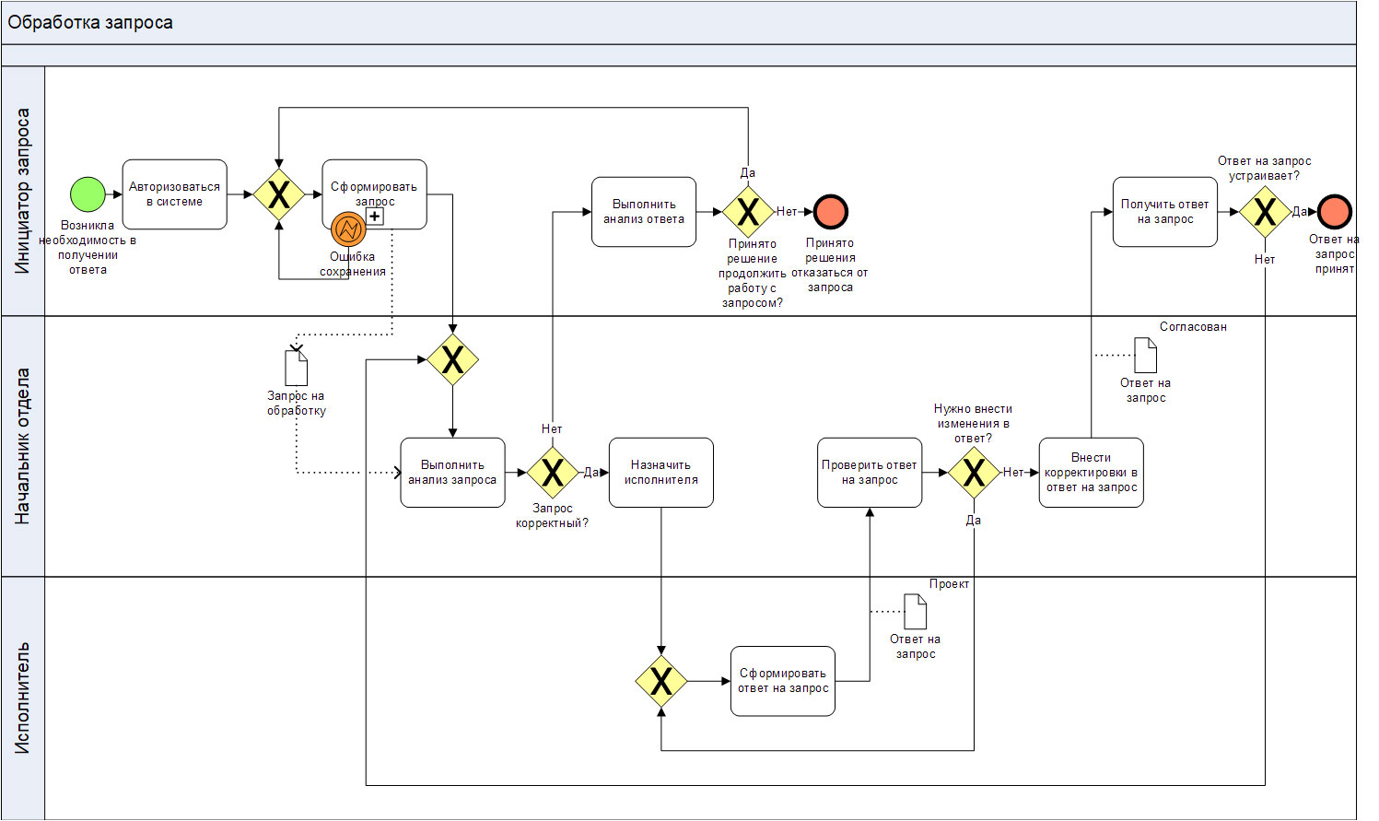Click the subprocess plus marker on Сформировать запрос
Viewport: 1379px width, 821px height.
click(x=375, y=217)
